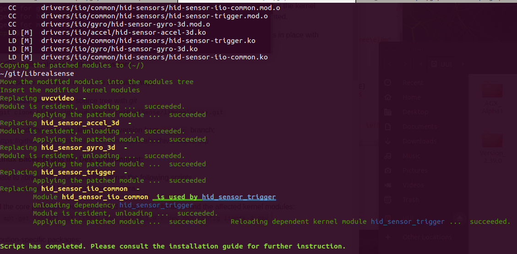Viewport: 517px width, 254px height.
Task: Open Documents folder from sidebar
Action: pyautogui.click(x=419, y=127)
